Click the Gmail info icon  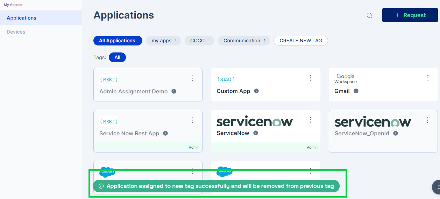point(356,91)
